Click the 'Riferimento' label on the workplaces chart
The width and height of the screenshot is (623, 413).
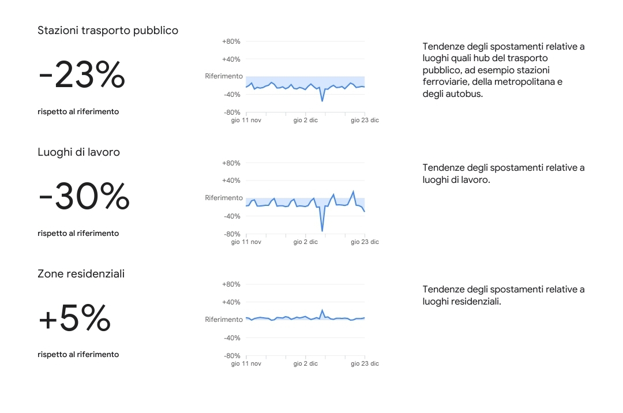[224, 198]
